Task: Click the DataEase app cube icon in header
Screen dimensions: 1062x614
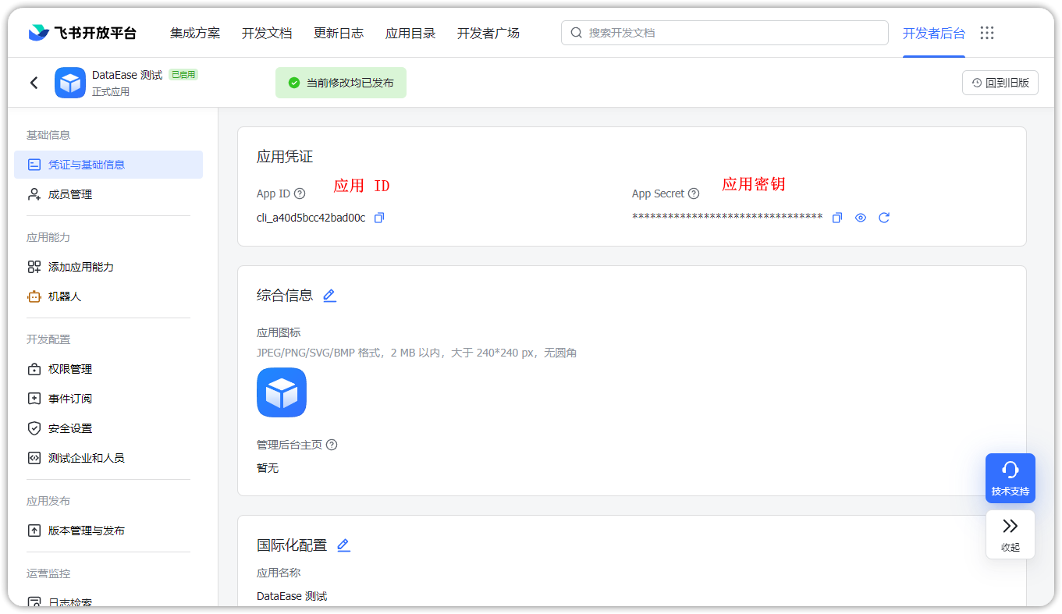Action: tap(70, 83)
